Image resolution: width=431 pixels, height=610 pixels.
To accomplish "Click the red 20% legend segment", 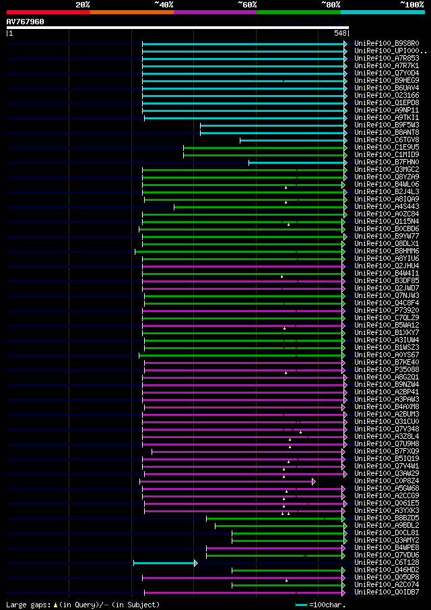I will click(48, 12).
